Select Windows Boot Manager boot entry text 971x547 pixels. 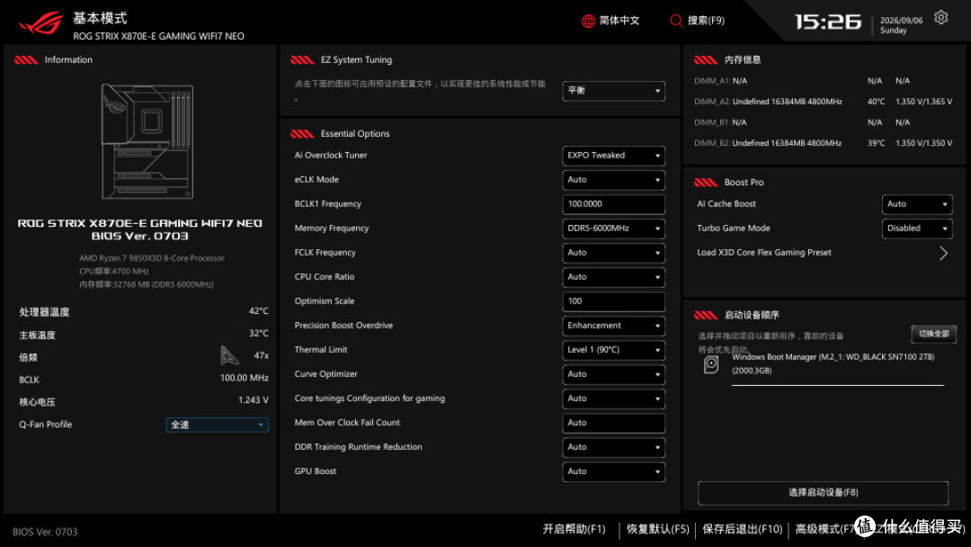tap(833, 363)
